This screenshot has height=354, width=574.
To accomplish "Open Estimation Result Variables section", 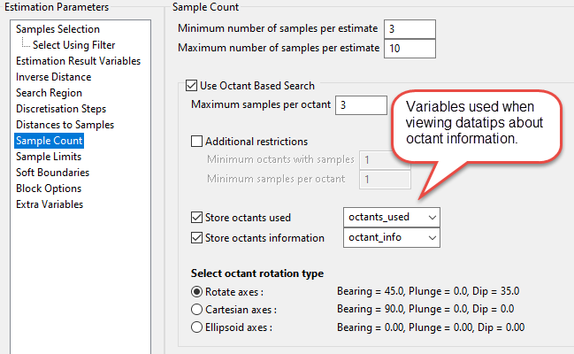I will tap(78, 61).
